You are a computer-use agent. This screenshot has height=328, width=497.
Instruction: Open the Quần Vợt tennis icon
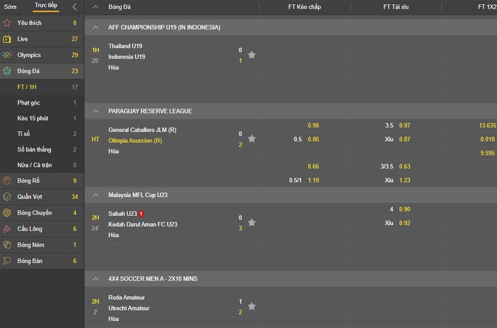[x=7, y=197]
